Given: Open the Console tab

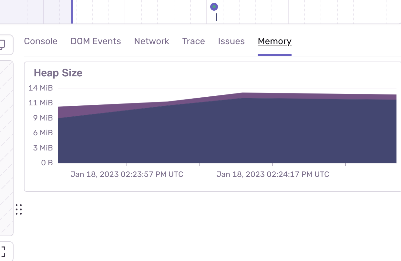Looking at the screenshot, I should click(41, 41).
